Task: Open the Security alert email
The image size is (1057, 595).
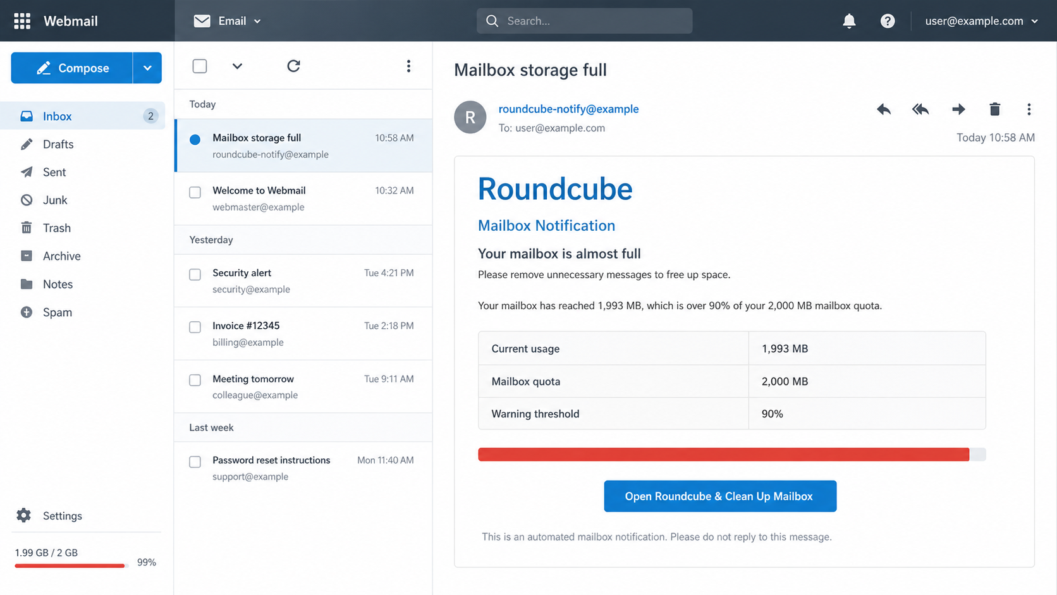Action: click(x=303, y=281)
